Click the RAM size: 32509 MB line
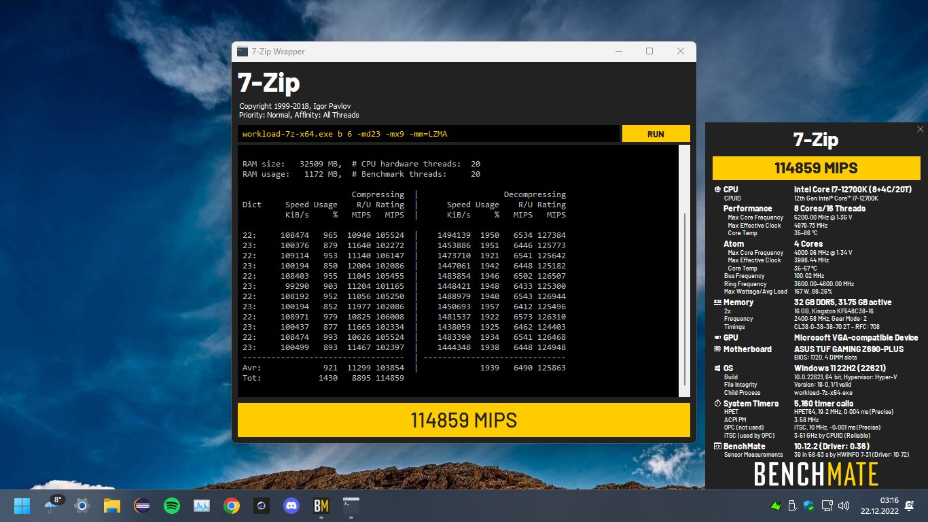Image resolution: width=928 pixels, height=522 pixels. pos(361,164)
